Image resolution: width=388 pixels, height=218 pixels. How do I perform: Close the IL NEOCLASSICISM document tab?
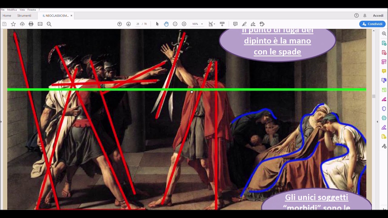pyautogui.click(x=72, y=16)
